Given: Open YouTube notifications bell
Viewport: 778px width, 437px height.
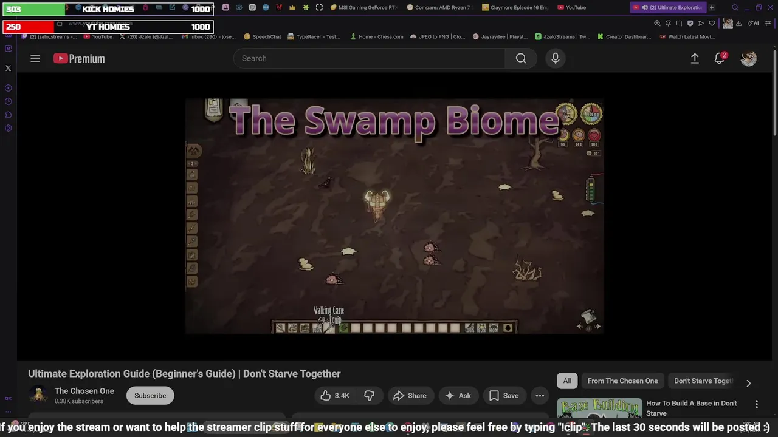Looking at the screenshot, I should click(x=720, y=58).
